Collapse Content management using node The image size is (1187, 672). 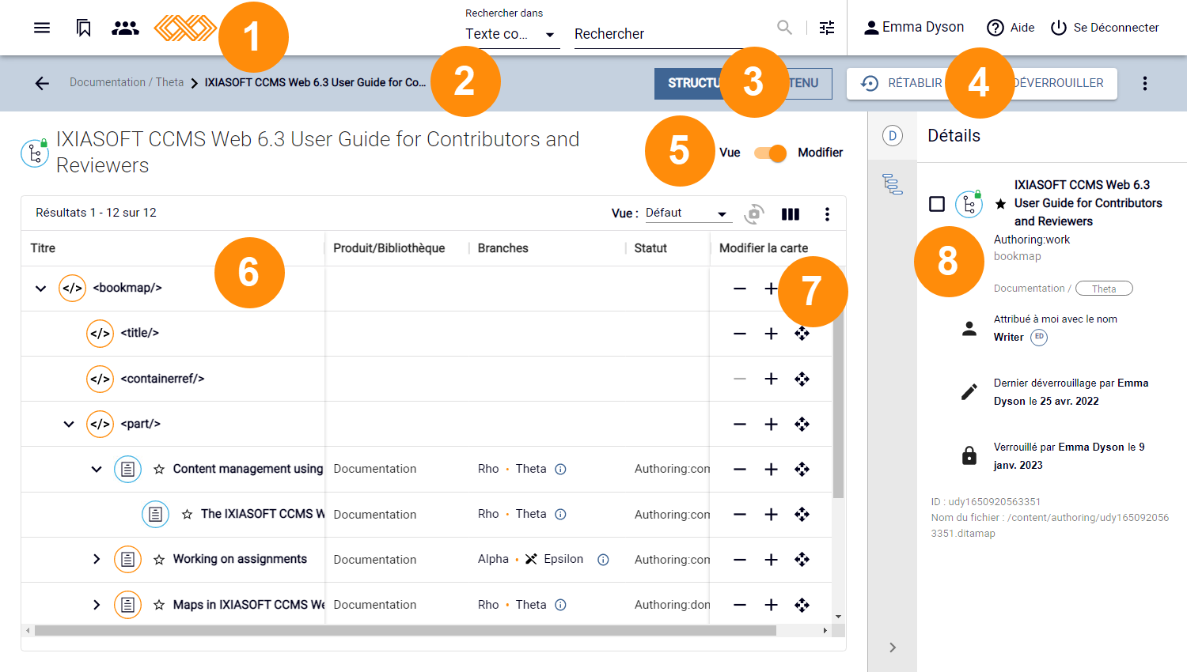click(97, 470)
